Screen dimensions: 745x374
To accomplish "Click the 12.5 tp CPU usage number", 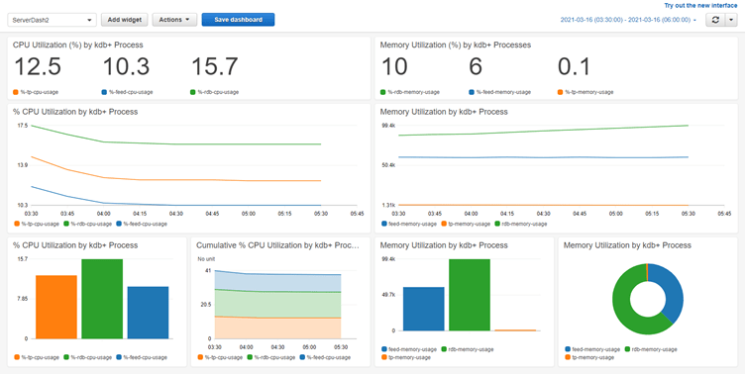I will coord(38,66).
